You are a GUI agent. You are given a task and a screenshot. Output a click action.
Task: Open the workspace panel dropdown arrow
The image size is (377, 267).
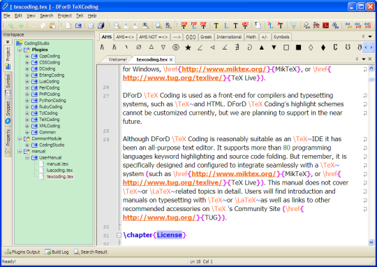[x=8, y=42]
